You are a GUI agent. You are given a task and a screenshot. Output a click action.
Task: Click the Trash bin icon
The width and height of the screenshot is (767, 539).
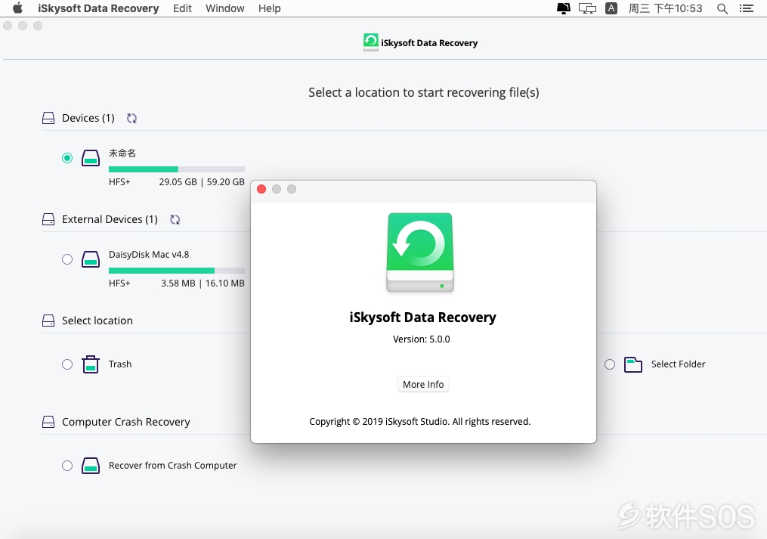tap(91, 364)
